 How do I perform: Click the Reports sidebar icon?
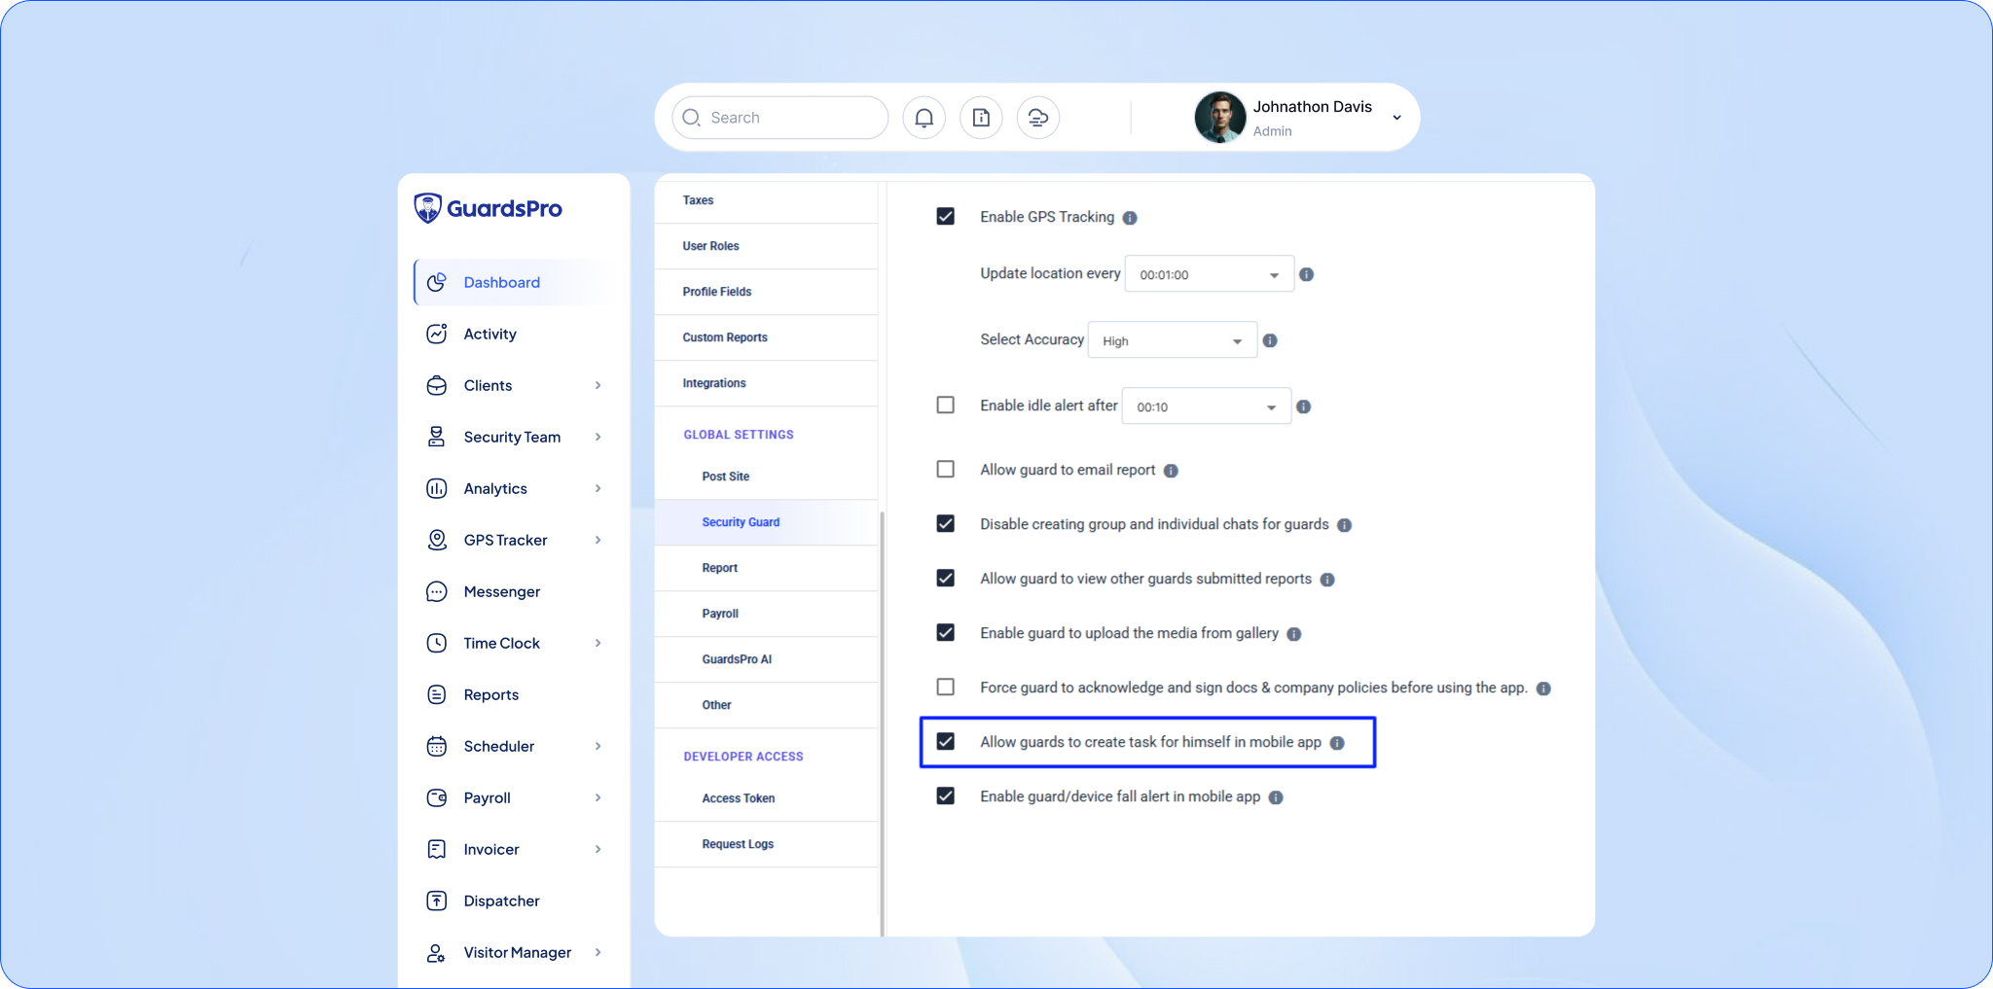tap(437, 694)
